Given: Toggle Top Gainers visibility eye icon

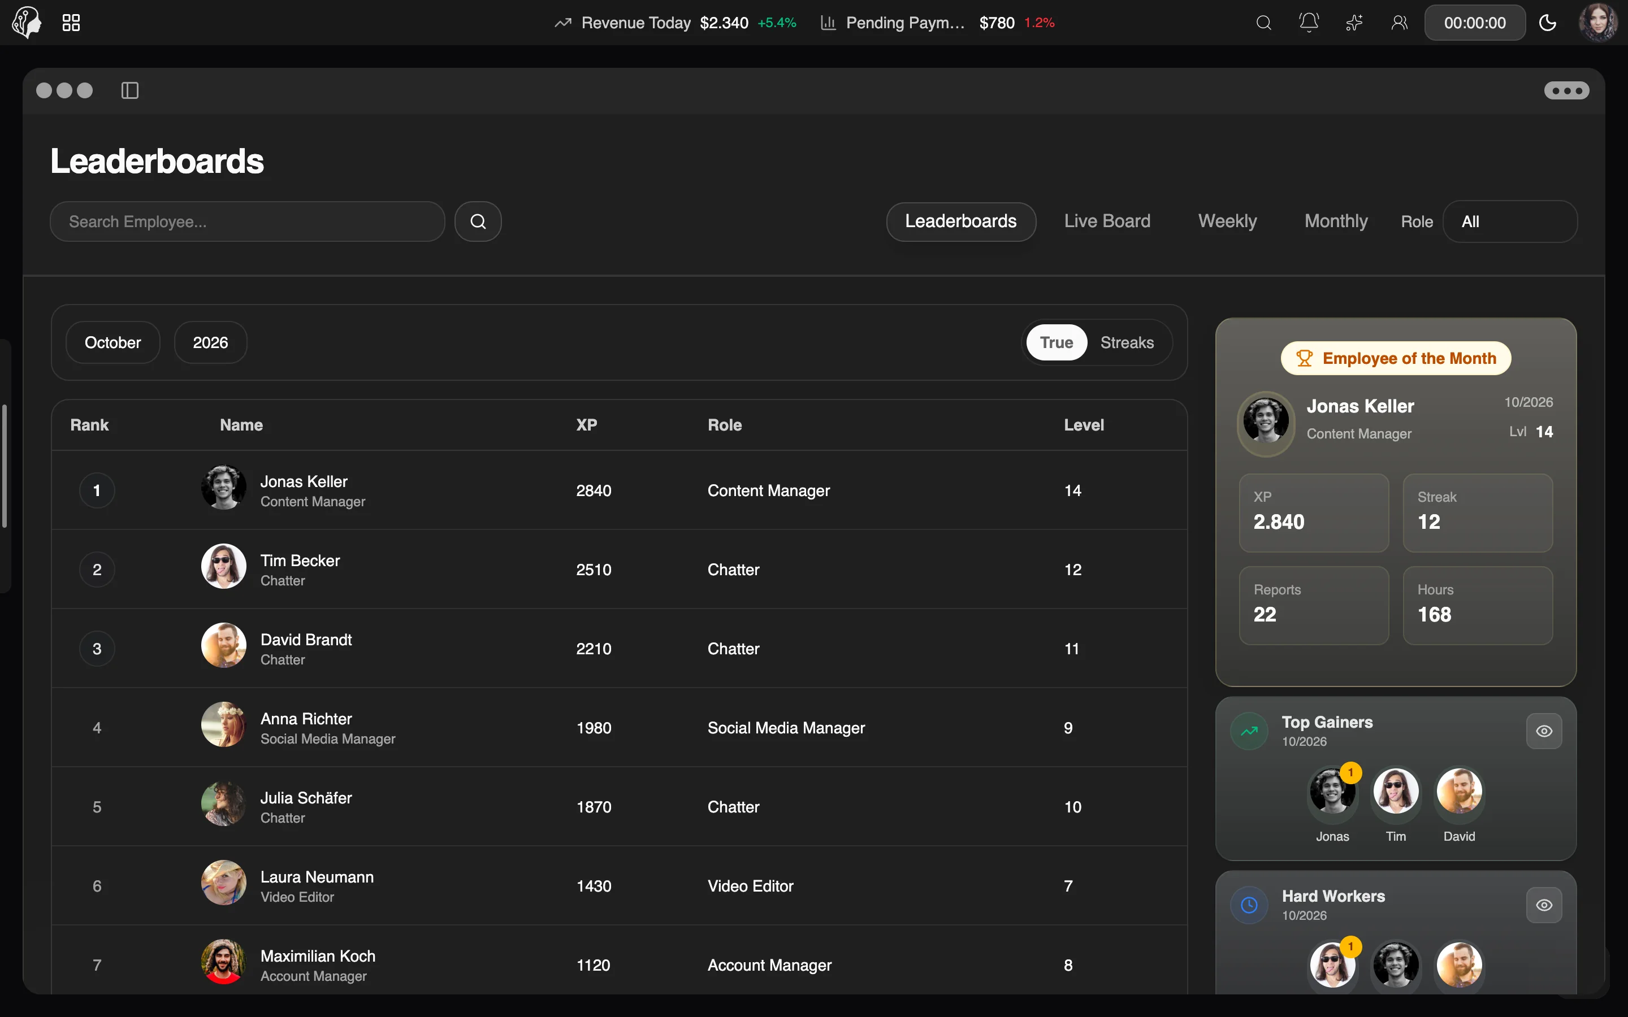Looking at the screenshot, I should point(1544,731).
